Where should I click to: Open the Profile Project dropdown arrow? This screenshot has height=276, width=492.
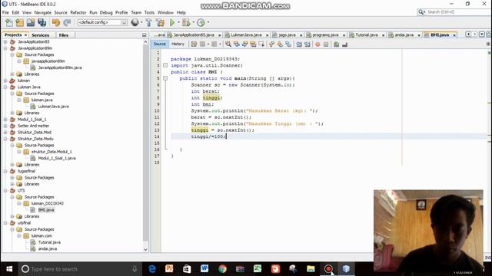(208, 22)
